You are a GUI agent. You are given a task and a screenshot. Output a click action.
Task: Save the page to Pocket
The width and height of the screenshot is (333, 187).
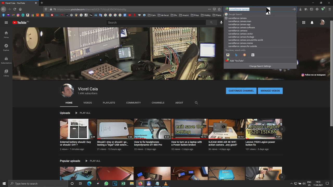214,9
